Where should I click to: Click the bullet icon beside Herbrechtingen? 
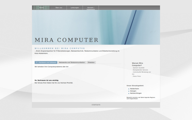coord(129,93)
